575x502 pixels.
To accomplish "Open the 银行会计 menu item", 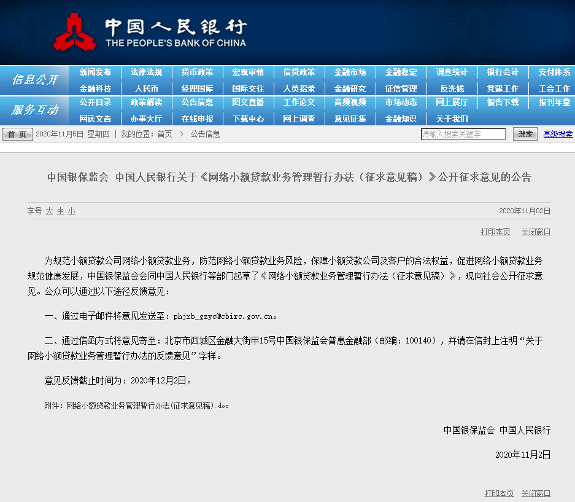I will 503,72.
